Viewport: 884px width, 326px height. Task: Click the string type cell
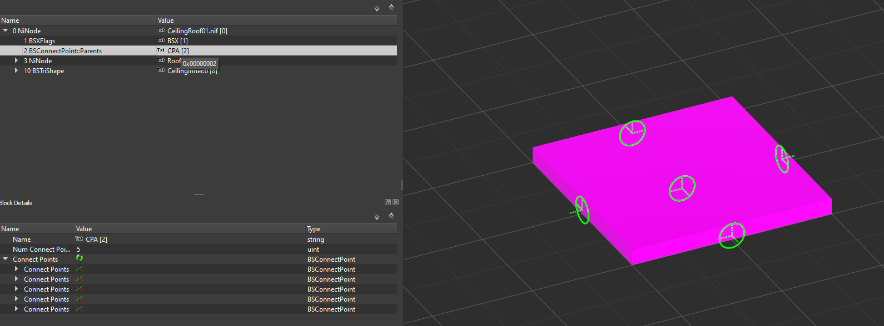[x=316, y=240]
